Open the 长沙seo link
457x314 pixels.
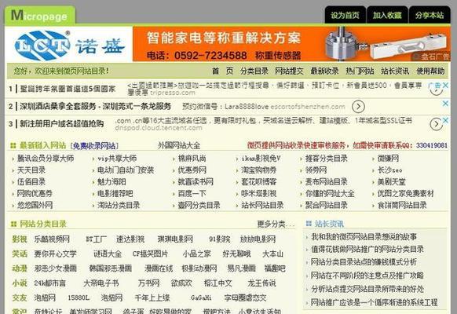[390, 170]
